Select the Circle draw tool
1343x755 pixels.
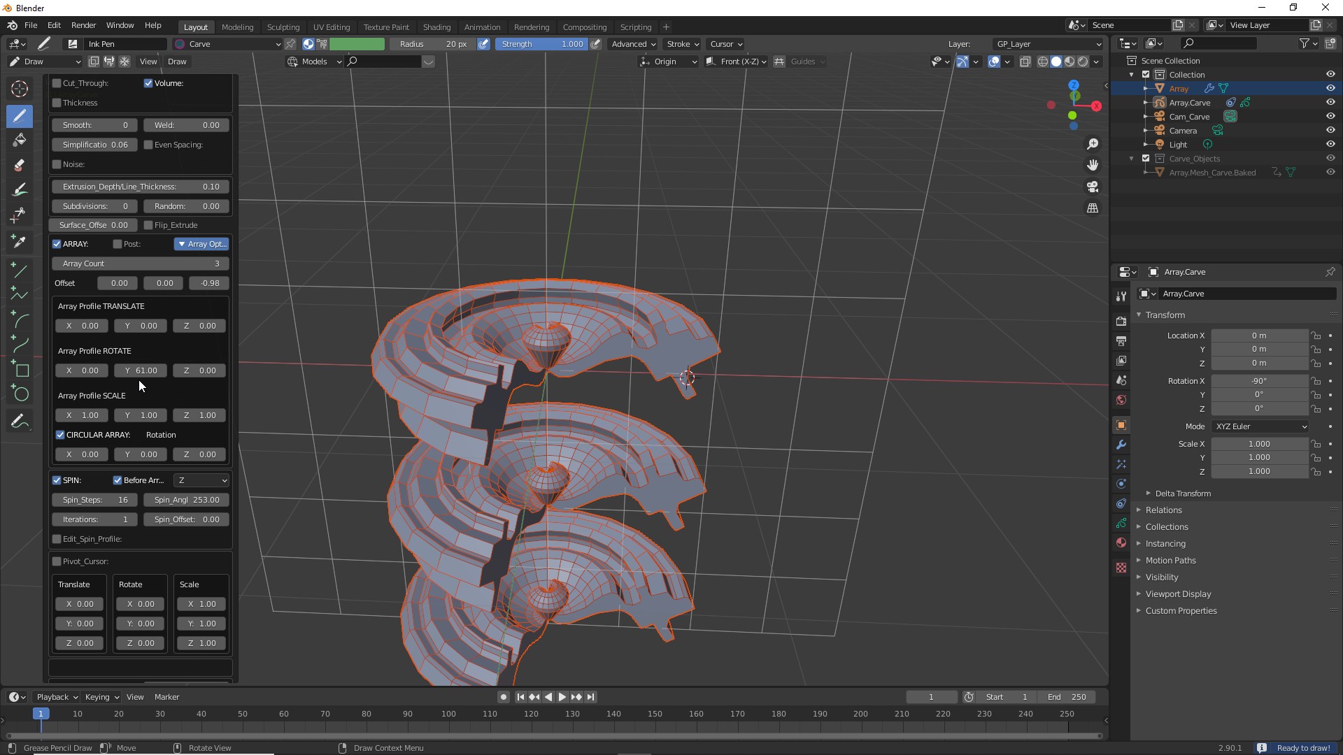coord(21,394)
